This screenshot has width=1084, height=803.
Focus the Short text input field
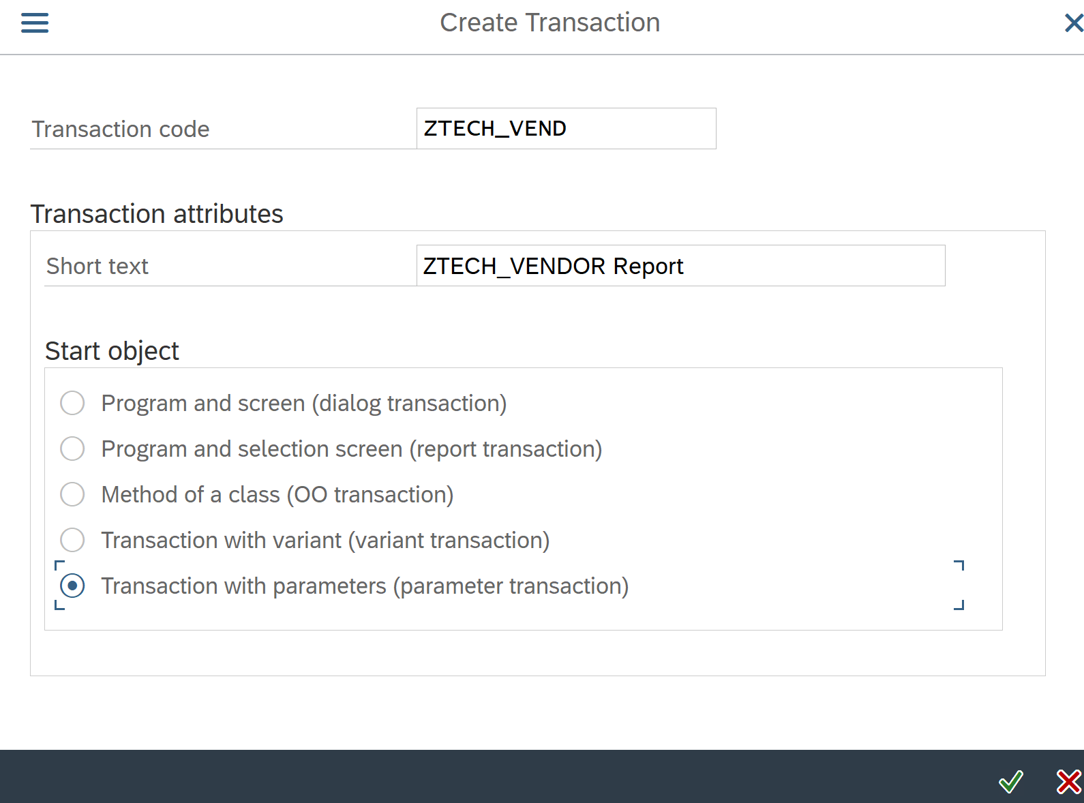(x=680, y=266)
